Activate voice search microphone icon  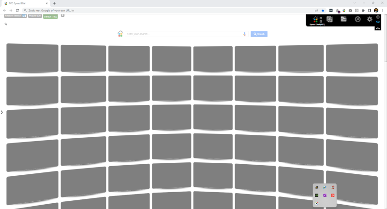pyautogui.click(x=245, y=34)
